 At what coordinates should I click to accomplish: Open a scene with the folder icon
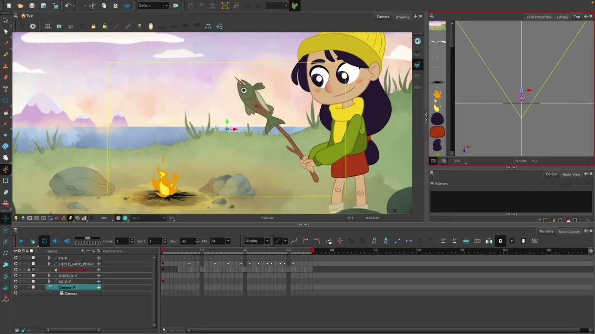[x=20, y=6]
